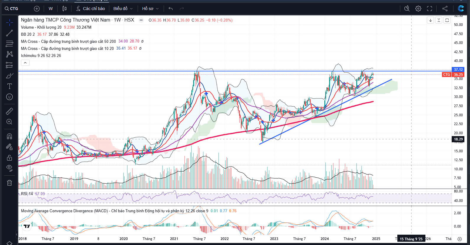
Task: Click the symbol title Ngân hàng TMCP Công Thương
Action: point(66,20)
